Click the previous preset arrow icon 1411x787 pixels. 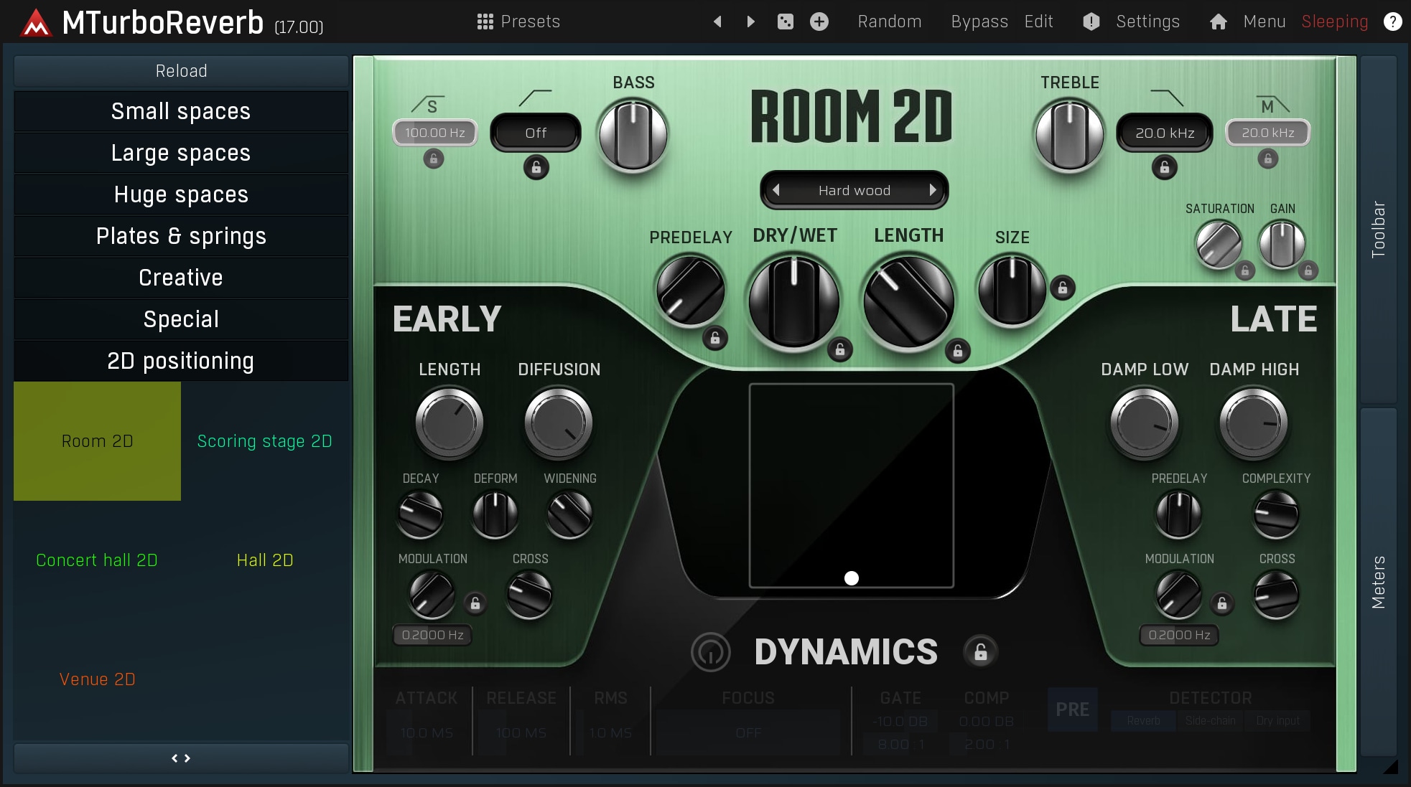point(717,22)
